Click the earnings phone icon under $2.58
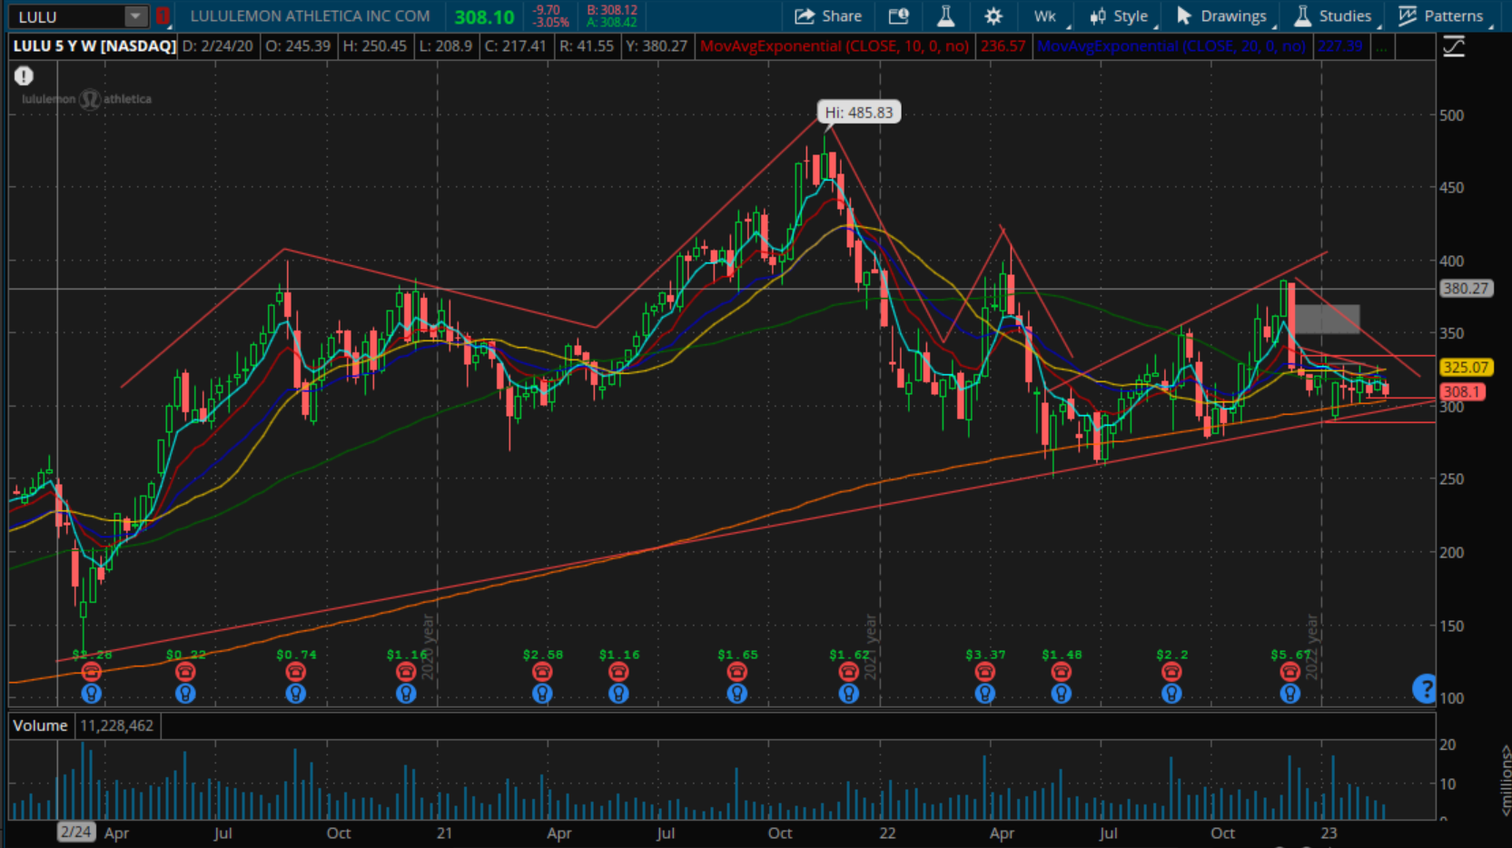This screenshot has width=1512, height=848. pyautogui.click(x=542, y=672)
